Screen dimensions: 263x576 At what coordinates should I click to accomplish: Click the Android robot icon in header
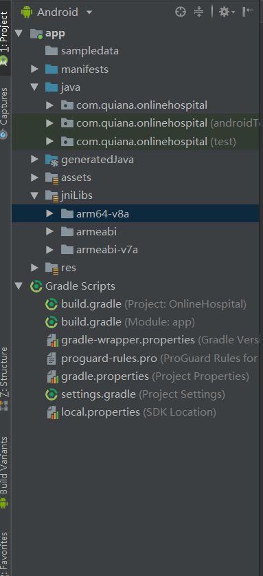27,12
